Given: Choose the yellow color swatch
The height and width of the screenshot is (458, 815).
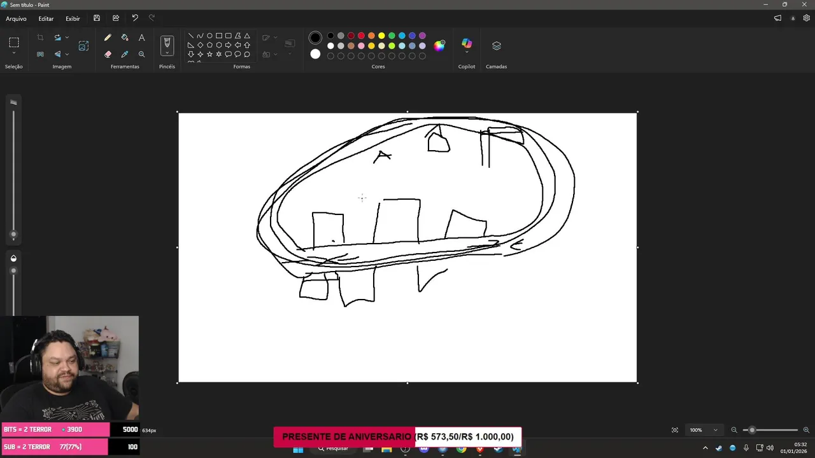Looking at the screenshot, I should point(381,36).
